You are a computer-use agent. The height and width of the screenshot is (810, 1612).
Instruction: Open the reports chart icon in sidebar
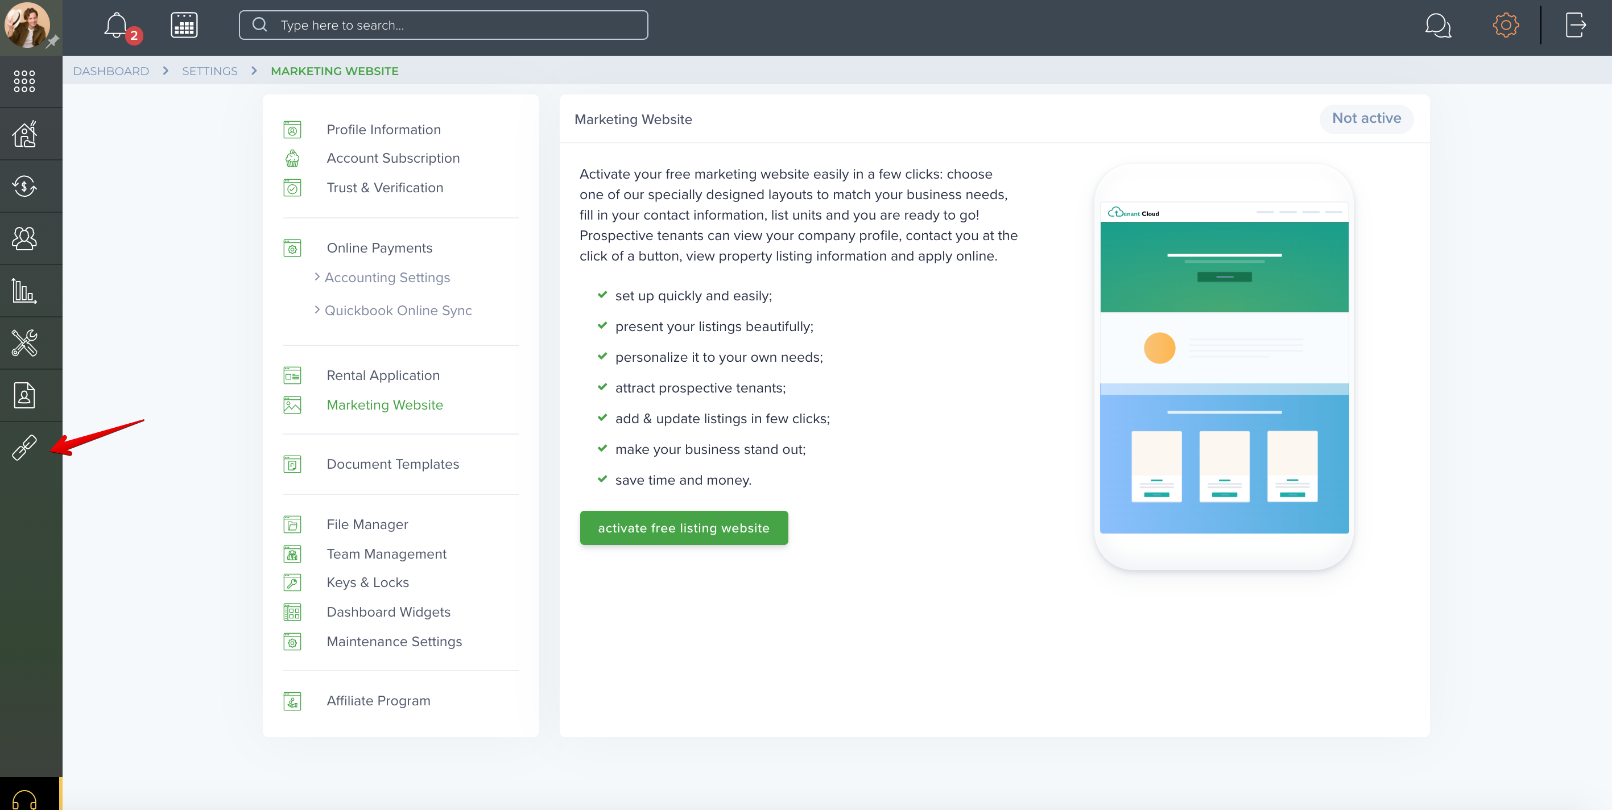24,291
